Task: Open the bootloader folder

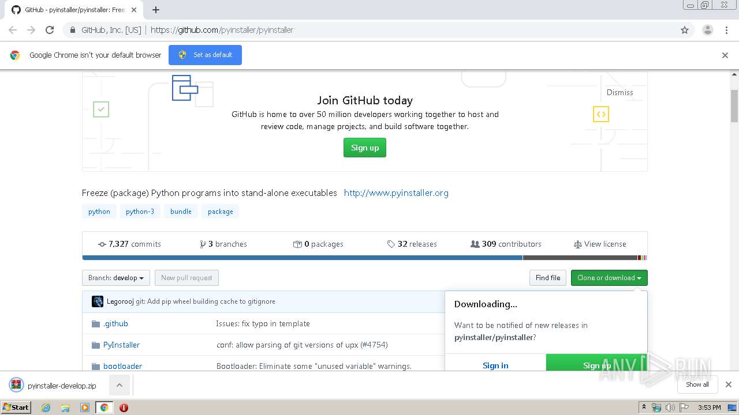Action: click(122, 366)
